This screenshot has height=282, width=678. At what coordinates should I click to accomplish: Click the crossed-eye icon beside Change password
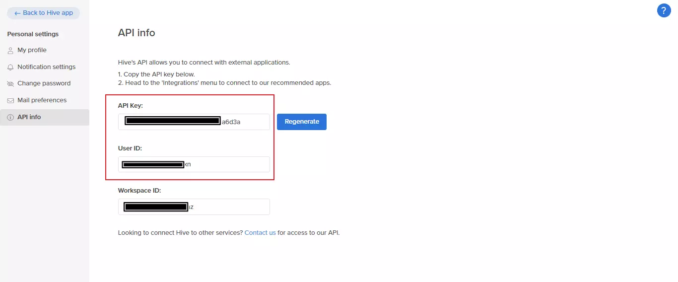(x=10, y=84)
